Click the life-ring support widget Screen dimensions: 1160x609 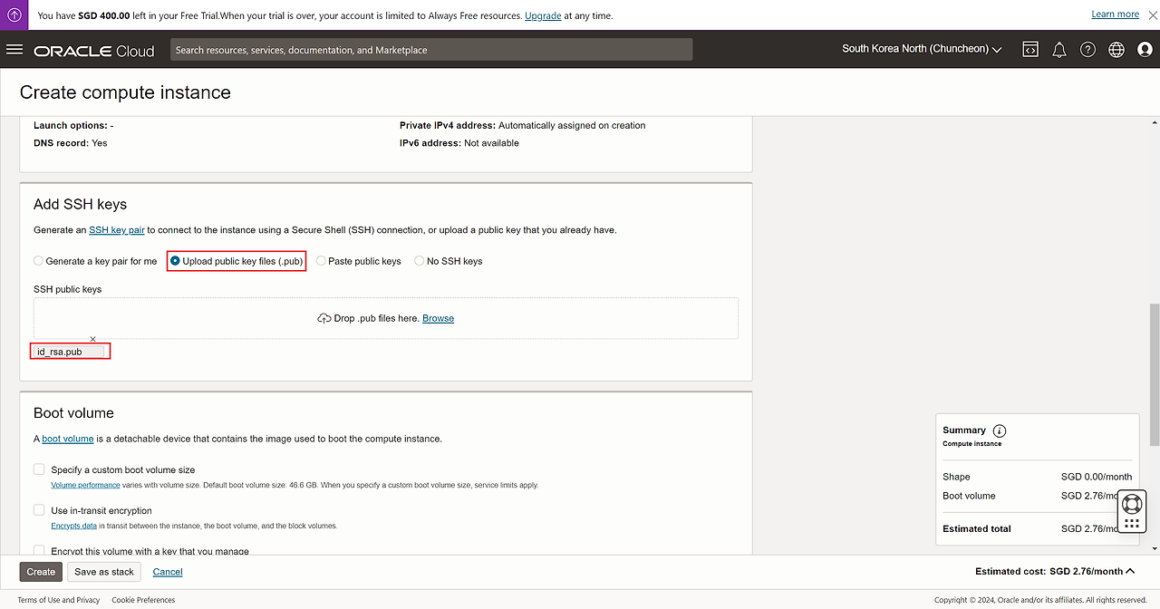coord(1131,505)
